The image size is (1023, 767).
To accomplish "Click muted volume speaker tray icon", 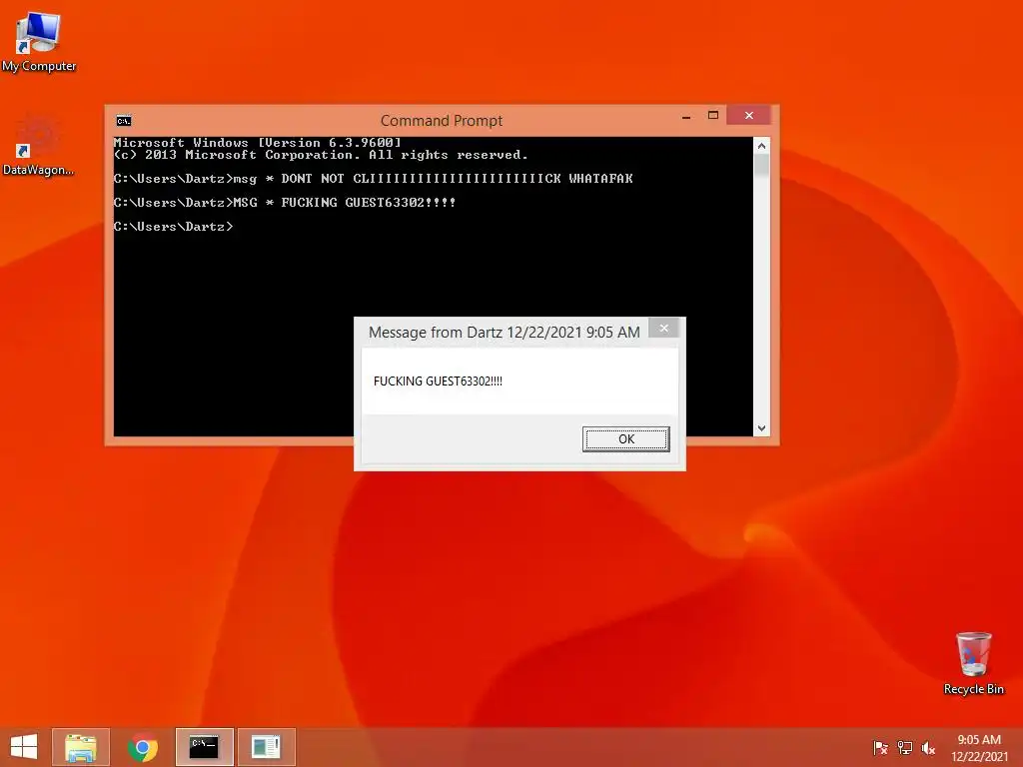I will click(x=928, y=747).
